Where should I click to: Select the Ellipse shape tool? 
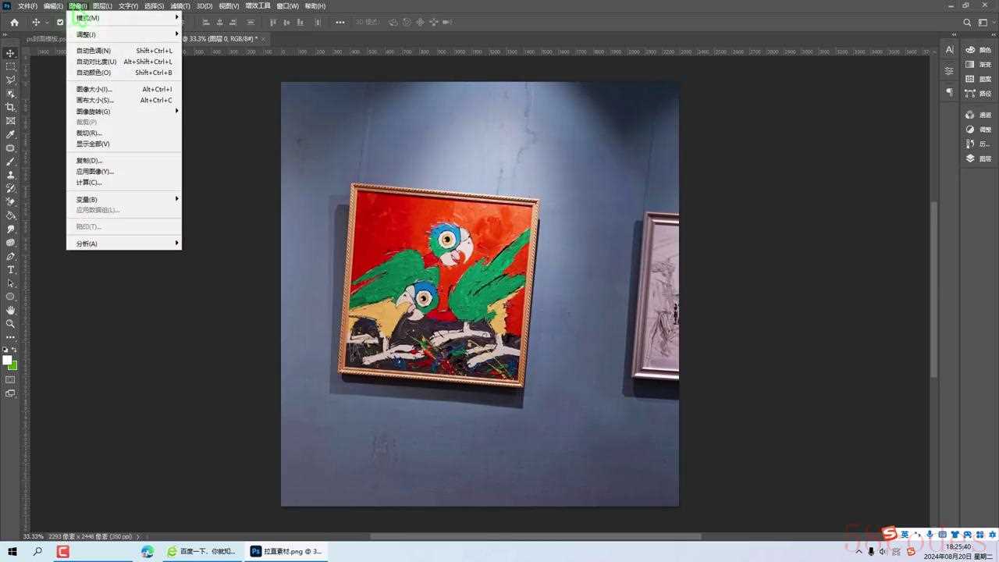click(x=10, y=297)
